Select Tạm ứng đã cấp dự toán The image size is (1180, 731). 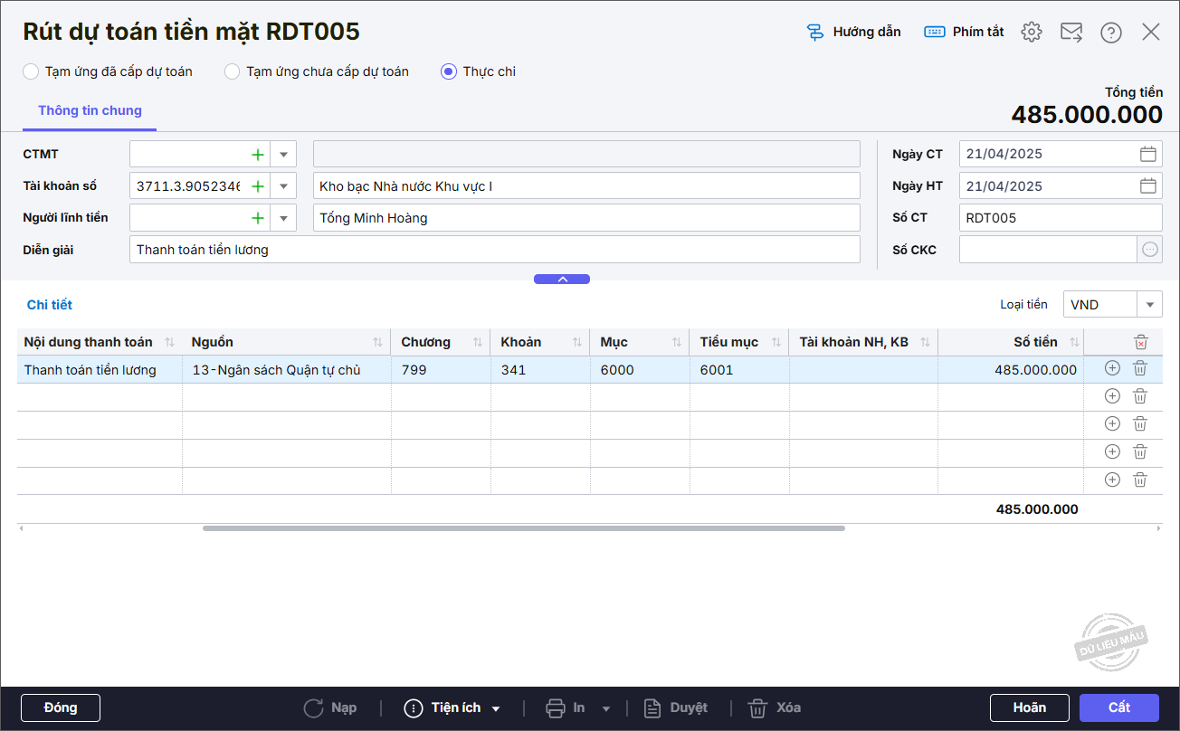(32, 71)
